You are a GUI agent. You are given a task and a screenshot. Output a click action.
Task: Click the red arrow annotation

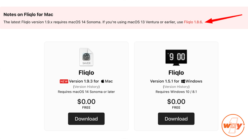pyautogui.click(x=223, y=19)
